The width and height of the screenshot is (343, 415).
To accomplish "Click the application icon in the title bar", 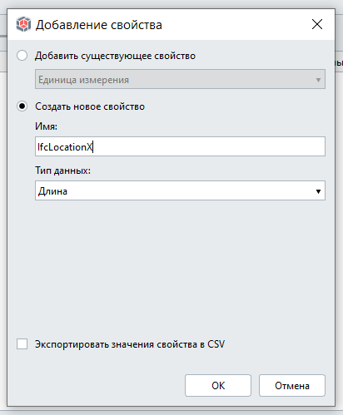I will pyautogui.click(x=23, y=24).
